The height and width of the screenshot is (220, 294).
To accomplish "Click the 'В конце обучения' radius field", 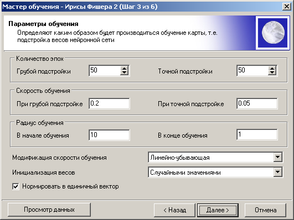I will 257,134.
